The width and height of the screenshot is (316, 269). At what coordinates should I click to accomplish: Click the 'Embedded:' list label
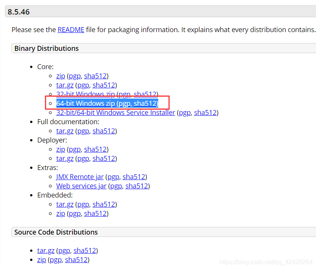[x=55, y=195]
